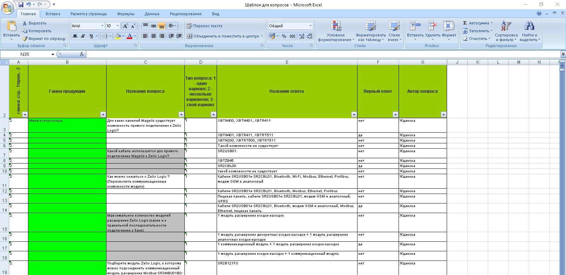Screen dimensions: 566x275
Task: Increase decimal places
Action: pos(301,36)
